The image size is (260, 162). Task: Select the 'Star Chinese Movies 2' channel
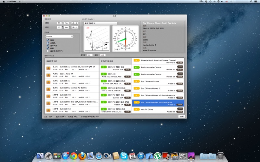[x=158, y=89]
